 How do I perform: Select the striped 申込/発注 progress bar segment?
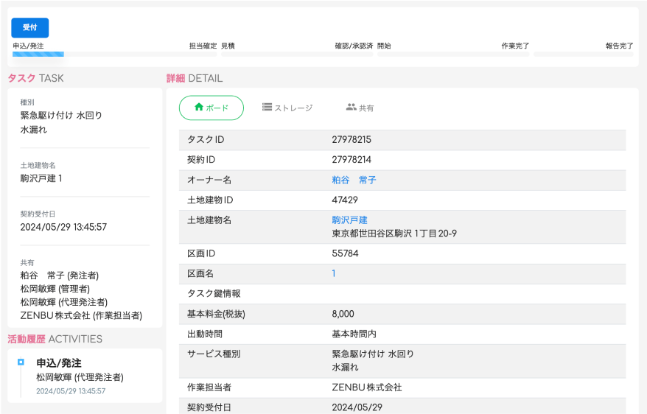[38, 54]
